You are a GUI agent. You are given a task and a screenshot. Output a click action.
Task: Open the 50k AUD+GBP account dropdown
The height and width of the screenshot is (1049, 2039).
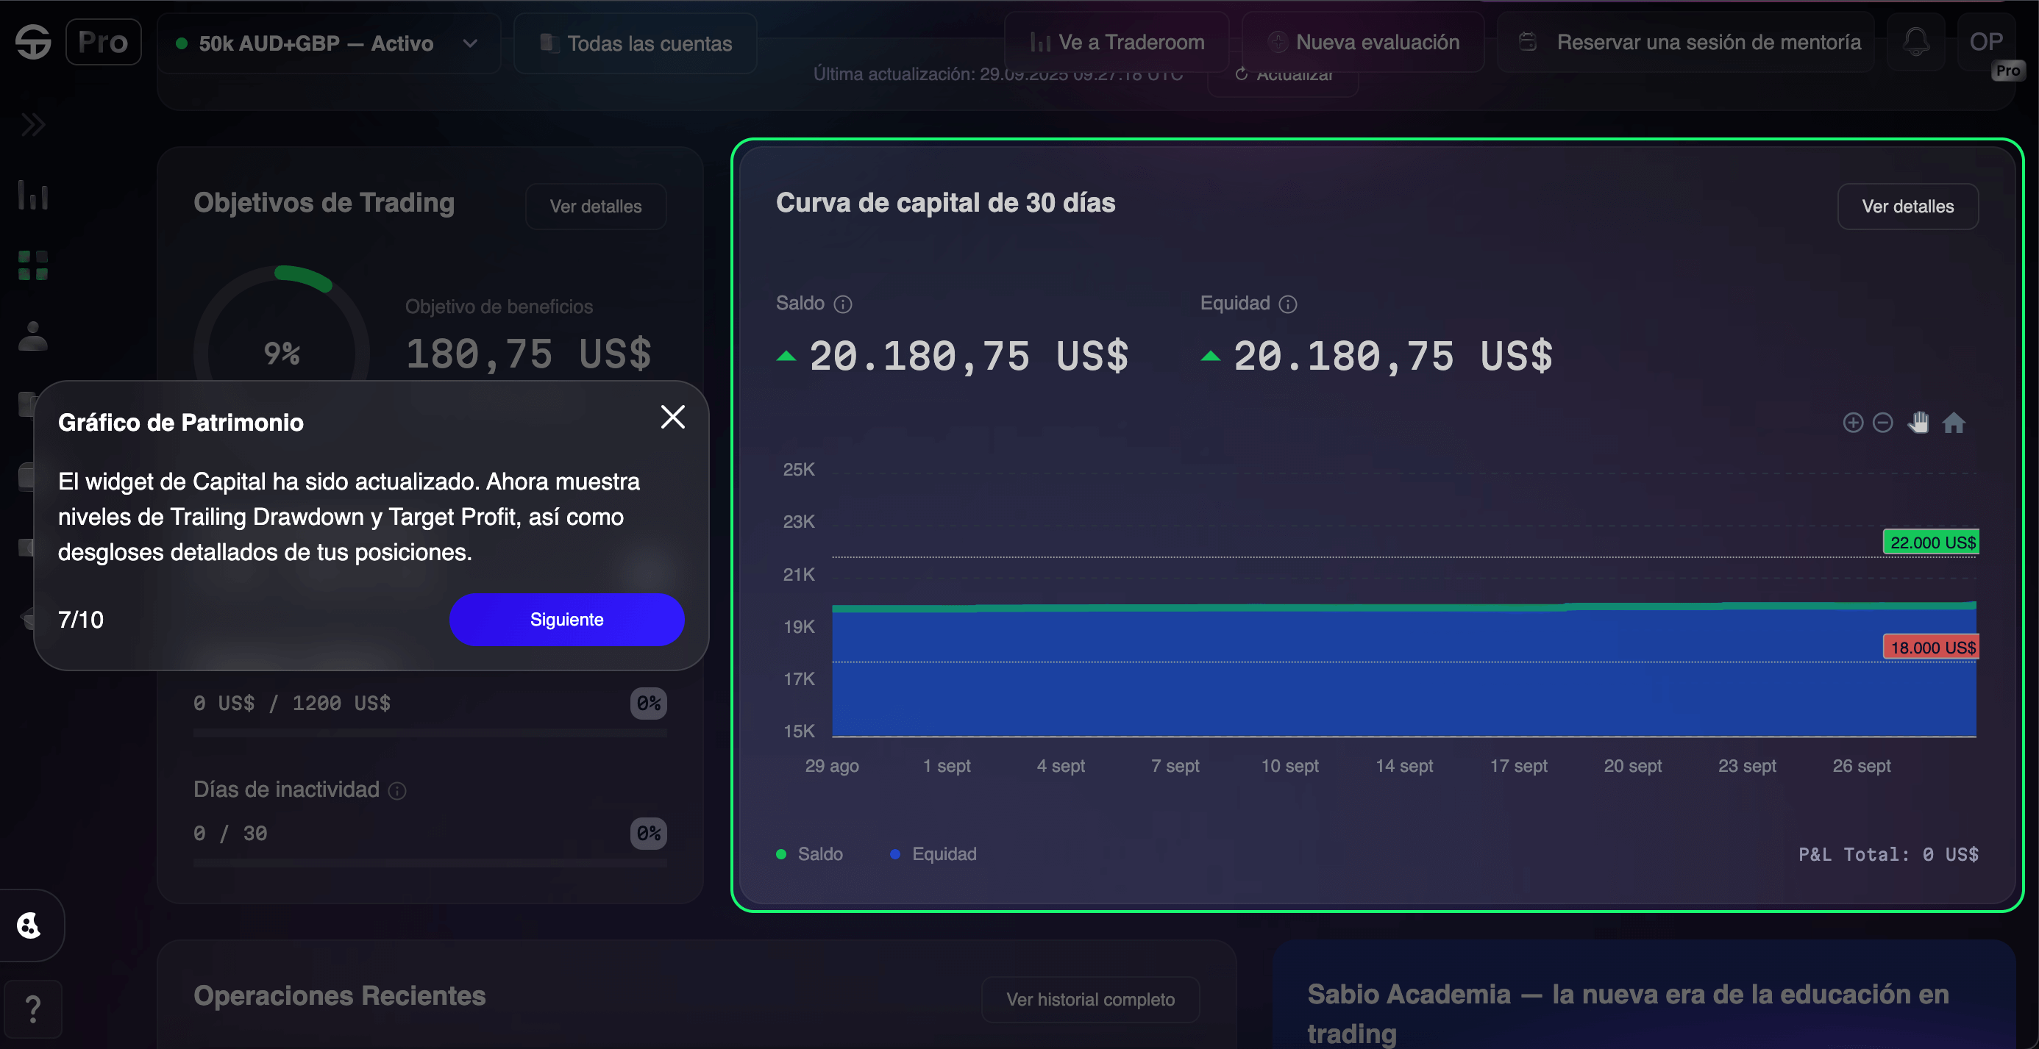pos(329,43)
